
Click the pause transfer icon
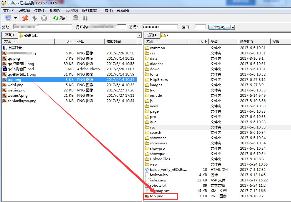click(x=85, y=18)
